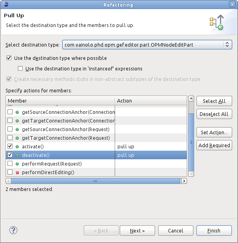
Task: Click the Finish button
Action: (214, 230)
